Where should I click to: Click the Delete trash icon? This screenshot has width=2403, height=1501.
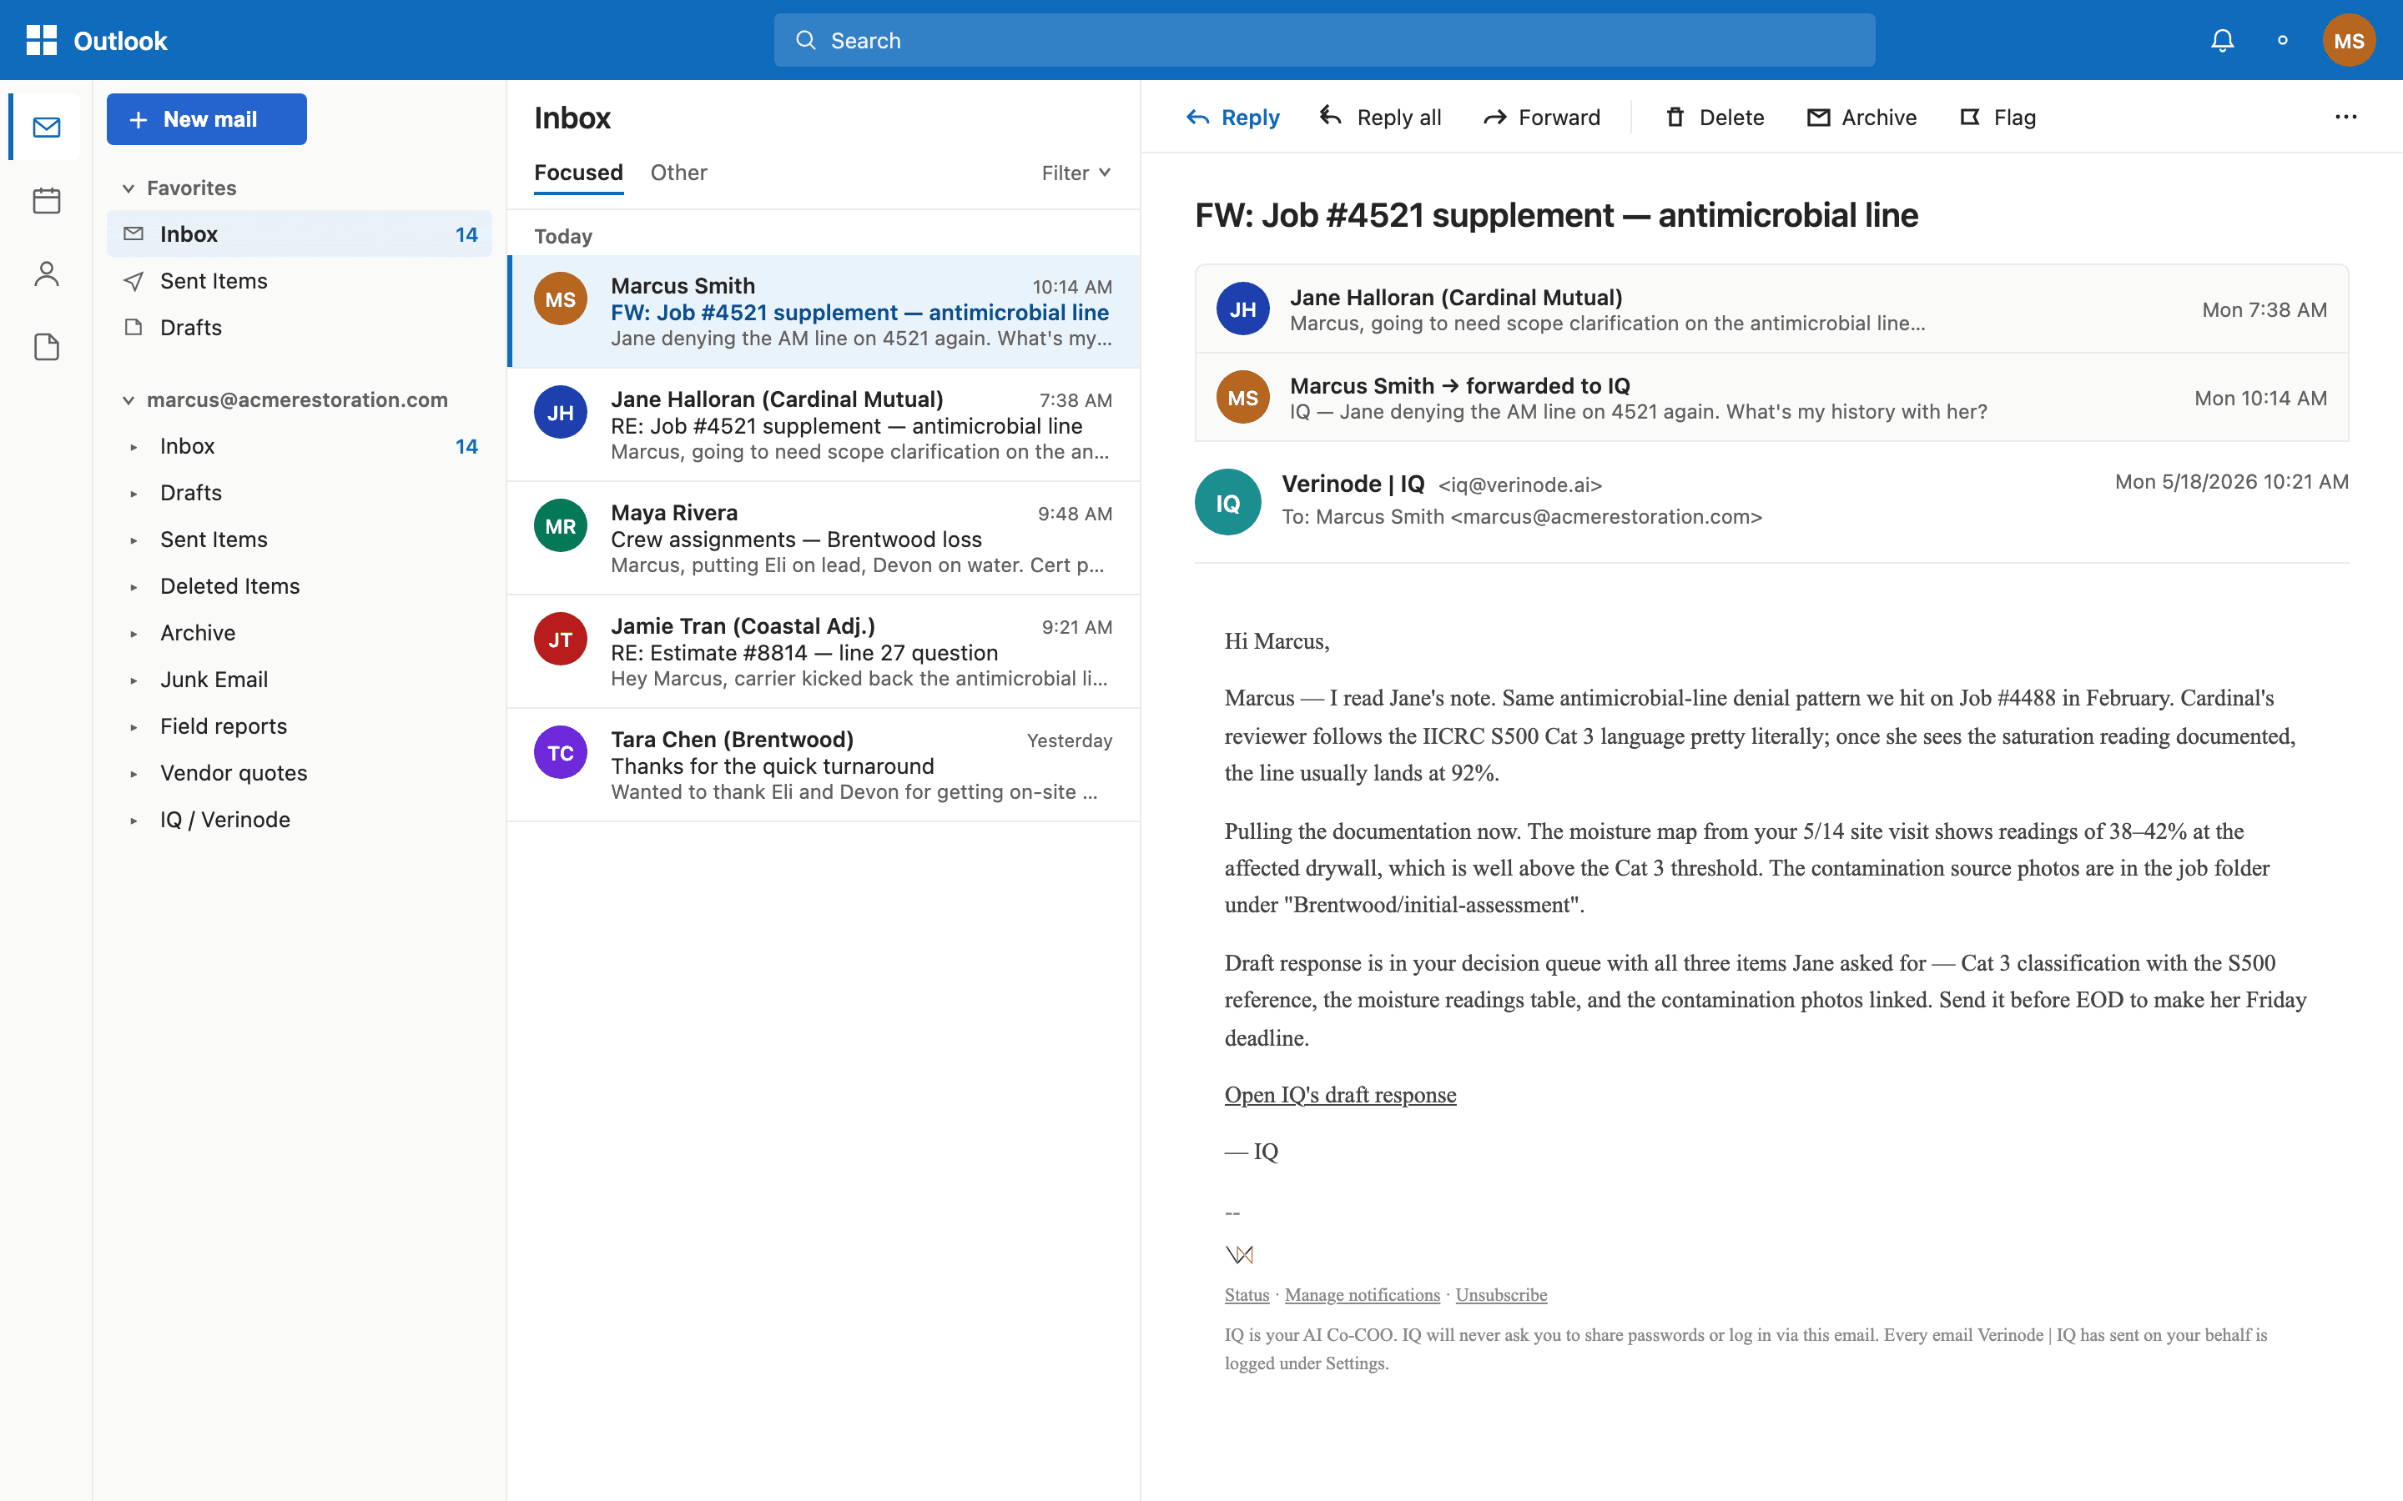(x=1675, y=117)
